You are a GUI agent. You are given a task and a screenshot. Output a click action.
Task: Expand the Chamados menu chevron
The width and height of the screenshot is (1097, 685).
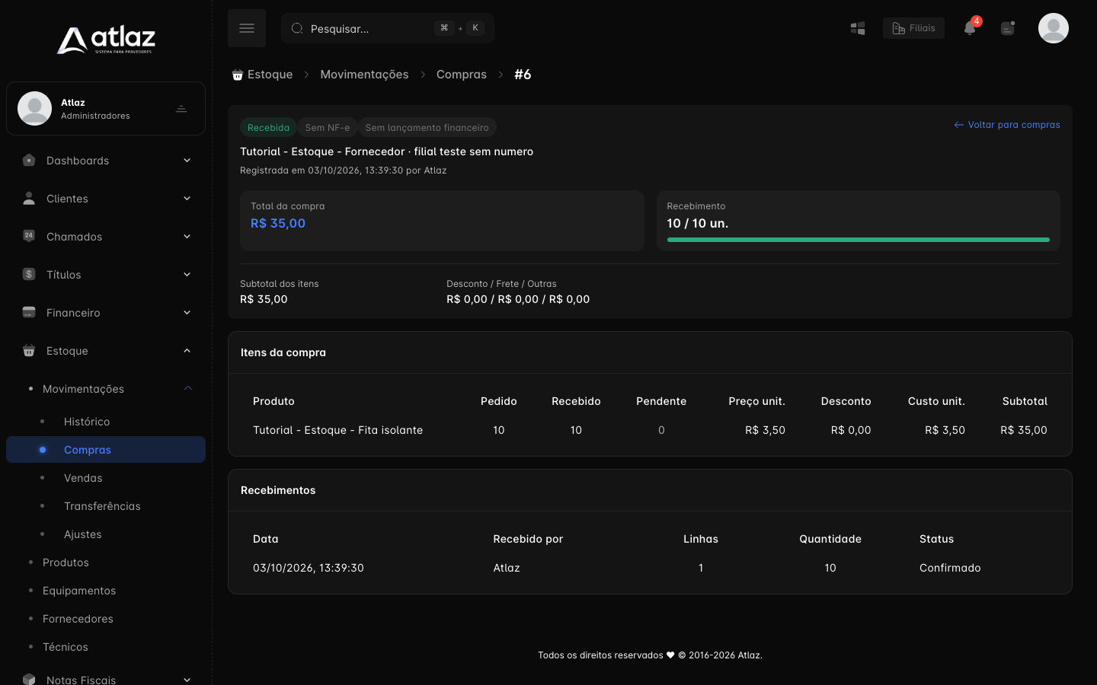point(187,237)
